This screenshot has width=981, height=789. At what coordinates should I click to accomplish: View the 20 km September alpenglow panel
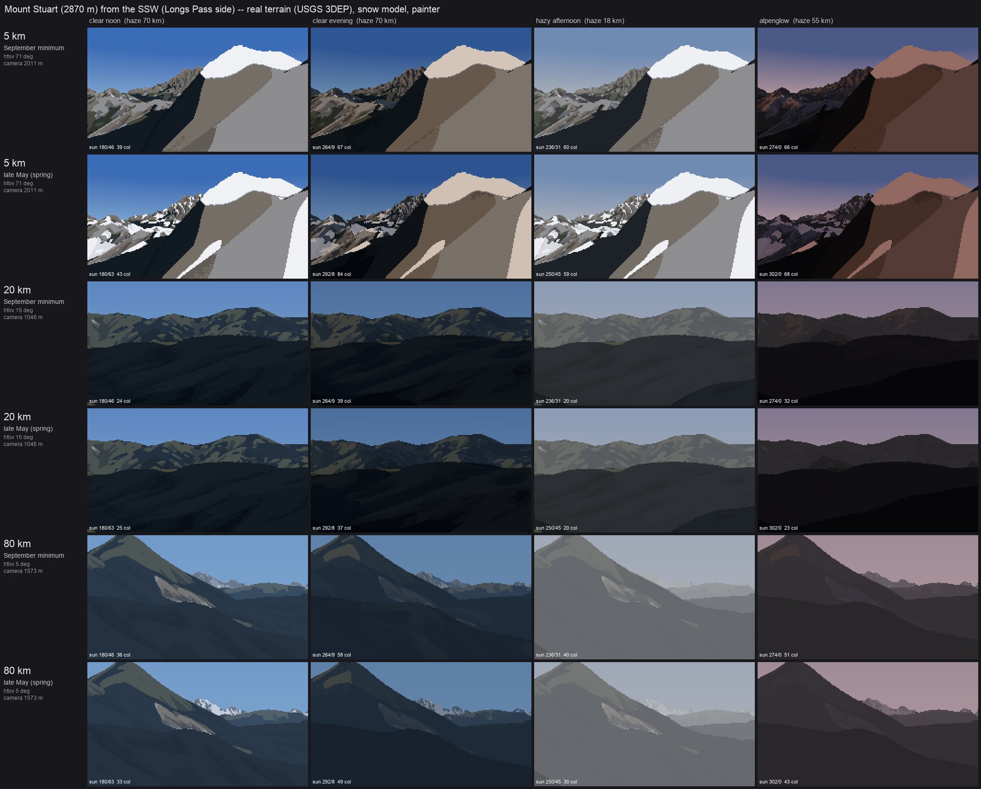point(868,343)
